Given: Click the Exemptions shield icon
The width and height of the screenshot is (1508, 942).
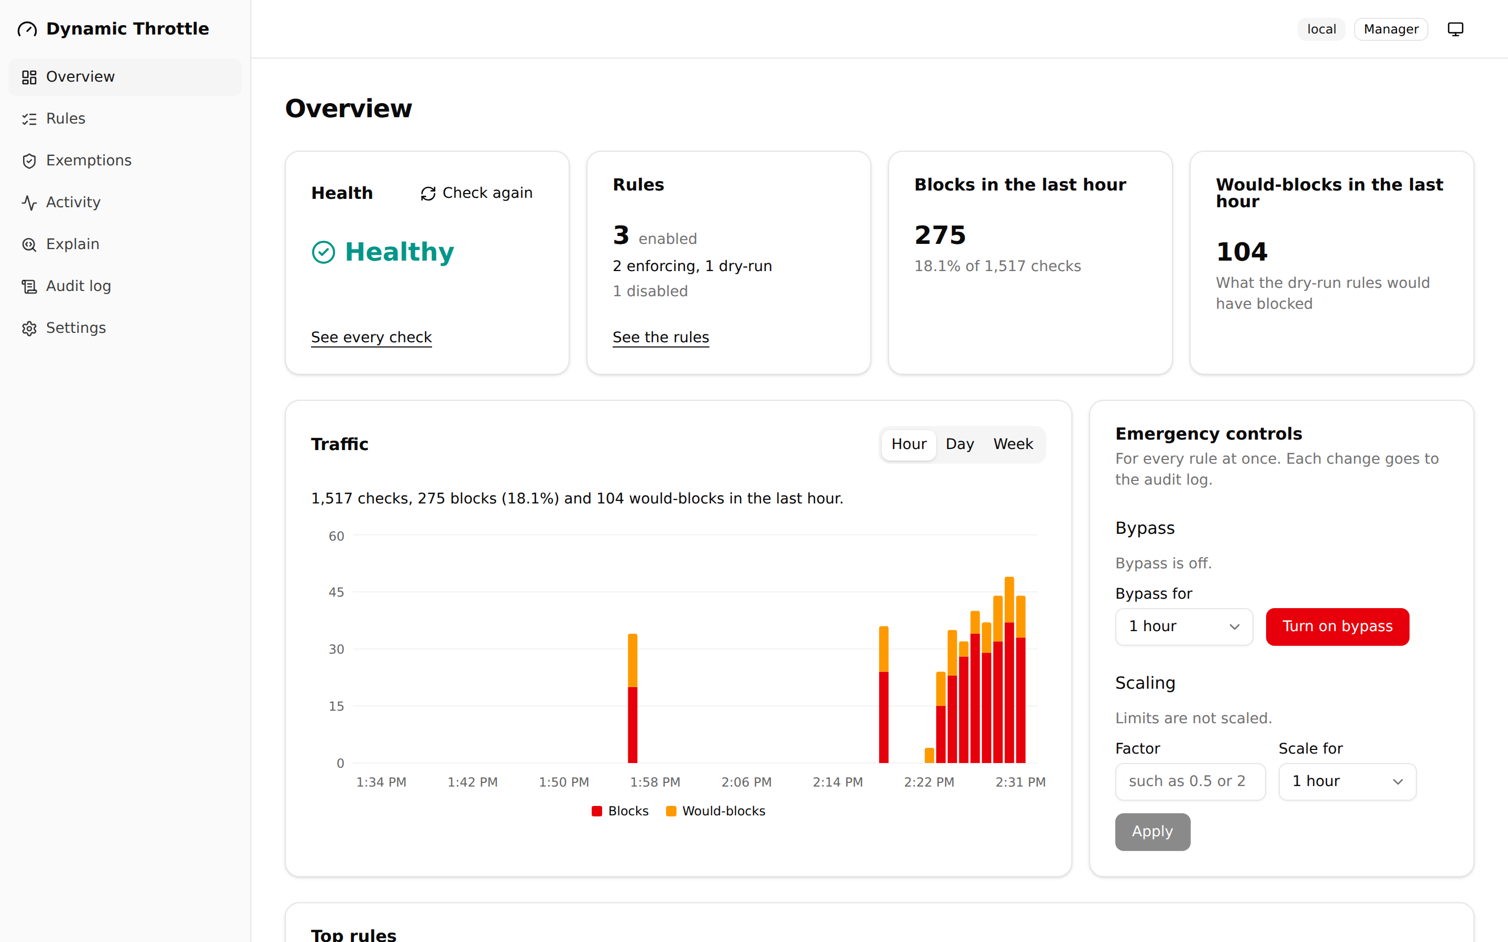Looking at the screenshot, I should click(x=29, y=161).
